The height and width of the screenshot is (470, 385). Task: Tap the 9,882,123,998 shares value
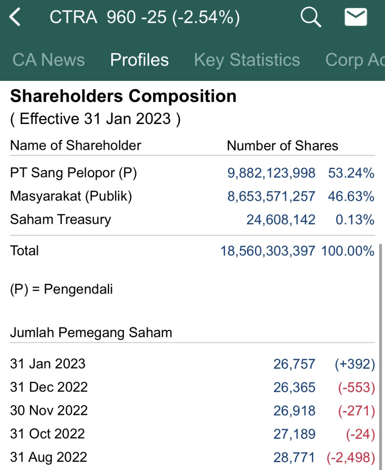271,173
